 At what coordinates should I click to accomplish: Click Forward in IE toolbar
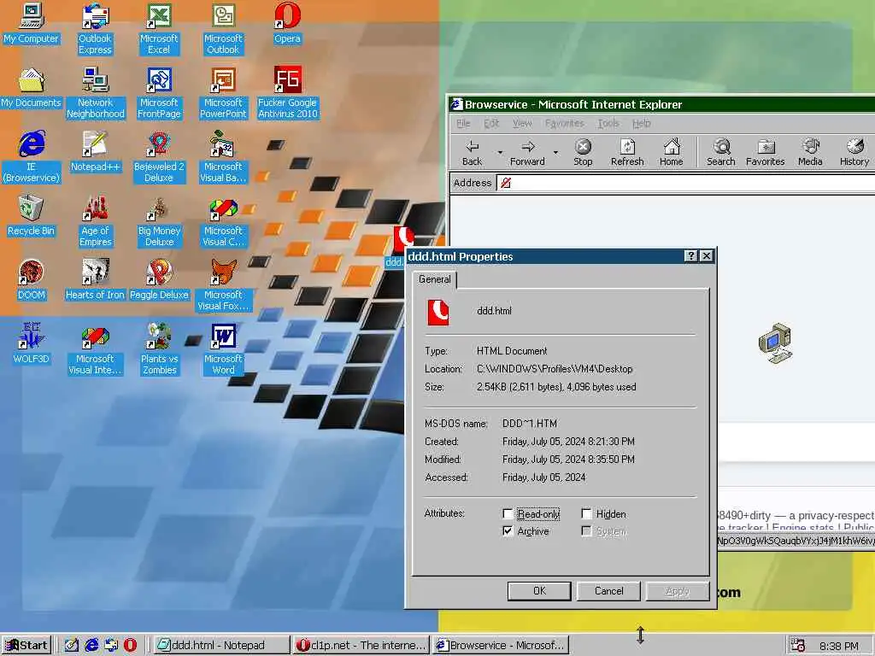click(526, 152)
